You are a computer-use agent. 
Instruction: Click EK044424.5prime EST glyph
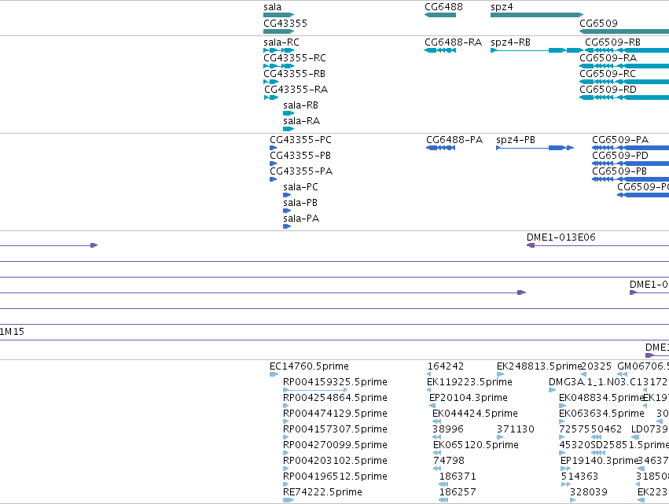pyautogui.click(x=436, y=421)
